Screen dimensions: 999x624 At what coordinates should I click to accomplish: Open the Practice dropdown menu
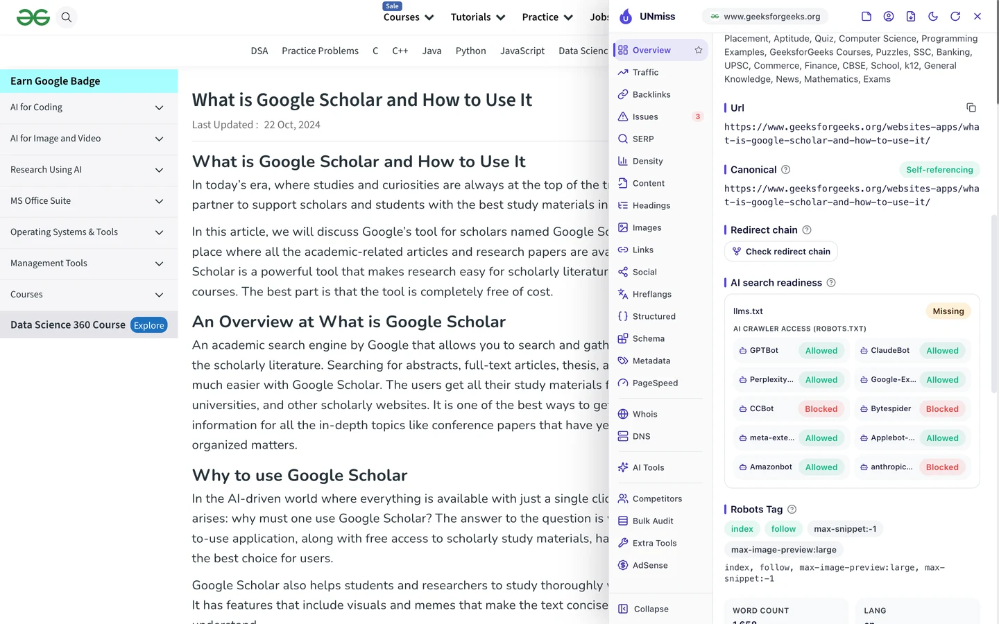[x=547, y=17]
